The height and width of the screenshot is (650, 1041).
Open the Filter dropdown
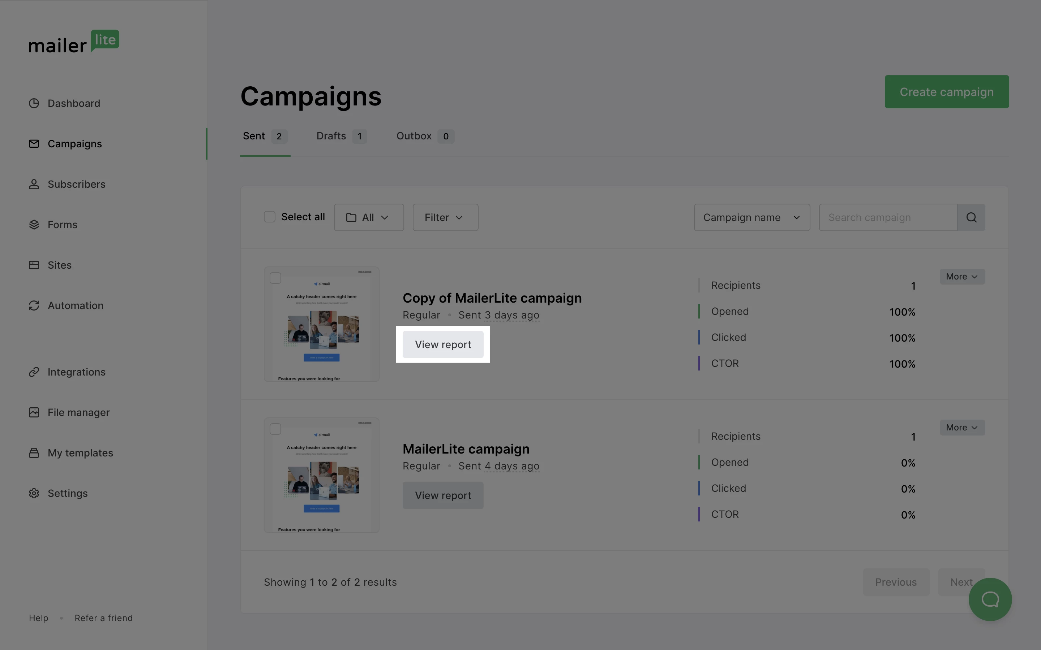pos(445,217)
